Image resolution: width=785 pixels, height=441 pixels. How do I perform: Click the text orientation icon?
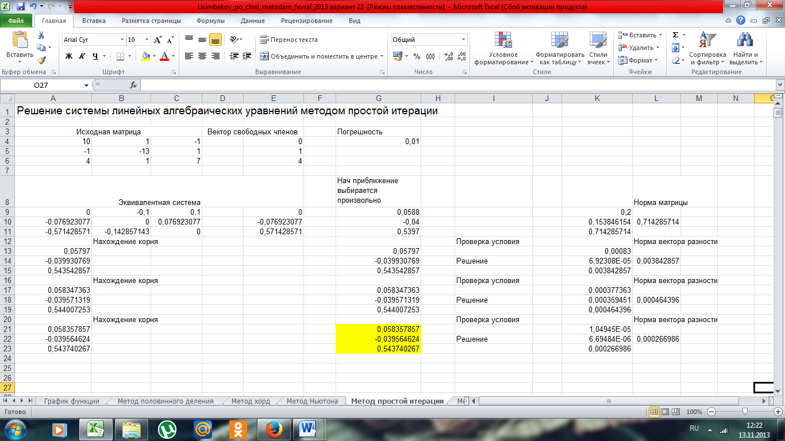(x=234, y=40)
